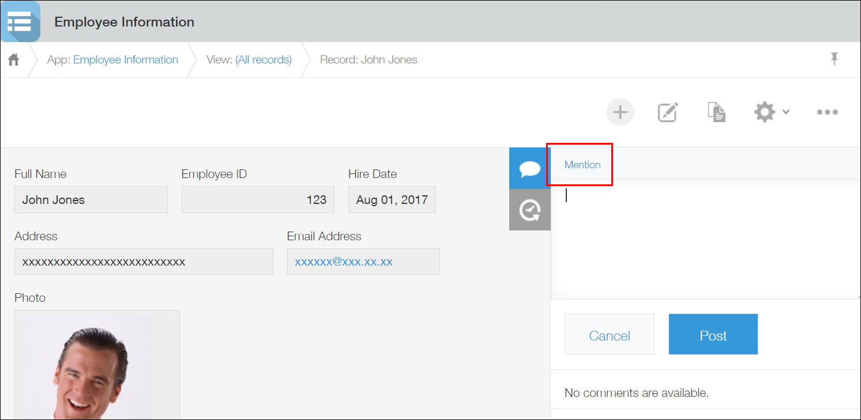This screenshot has width=861, height=420.
Task: Edit this record using the pencil icon
Action: coord(667,112)
